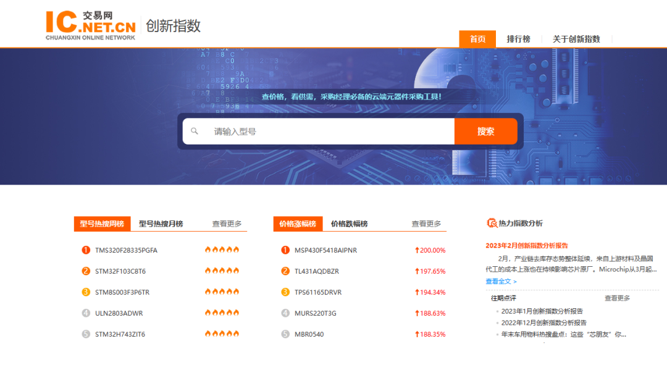667x365 pixels.
Task: Click the flame rating beside TMS320F28335PGFA
Action: click(221, 250)
